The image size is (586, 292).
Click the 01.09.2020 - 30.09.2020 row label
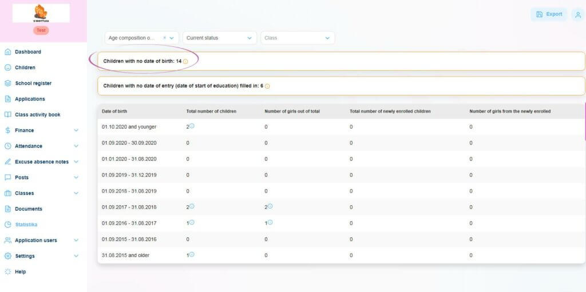click(129, 143)
